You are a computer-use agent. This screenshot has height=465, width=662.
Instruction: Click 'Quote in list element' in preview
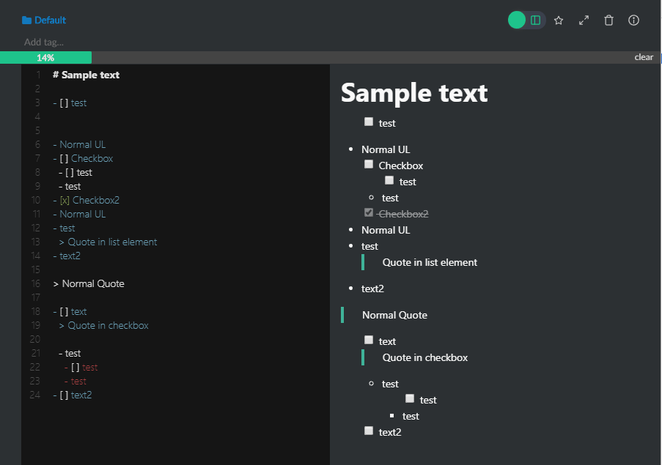pos(430,262)
